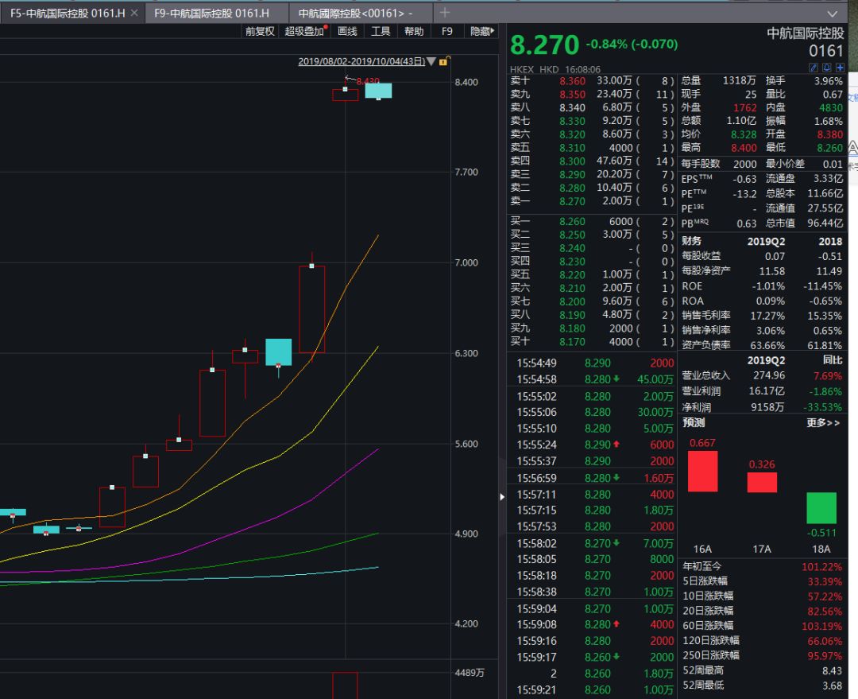Screen dimensions: 858x699
Task: Select the 中航國際控股<00161> tab
Action: 355,14
